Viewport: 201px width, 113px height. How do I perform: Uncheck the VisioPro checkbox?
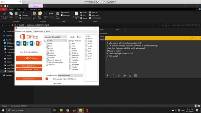tap(70, 62)
